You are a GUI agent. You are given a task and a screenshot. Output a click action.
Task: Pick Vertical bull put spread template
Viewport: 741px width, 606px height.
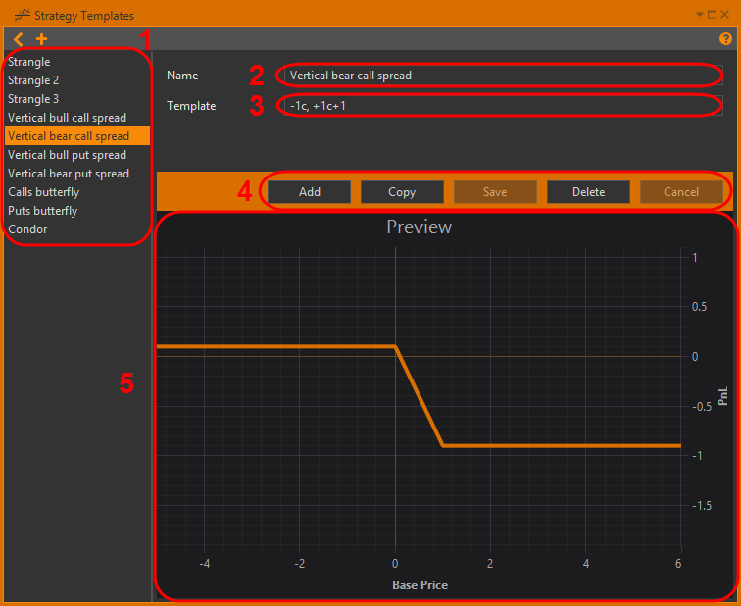(67, 155)
